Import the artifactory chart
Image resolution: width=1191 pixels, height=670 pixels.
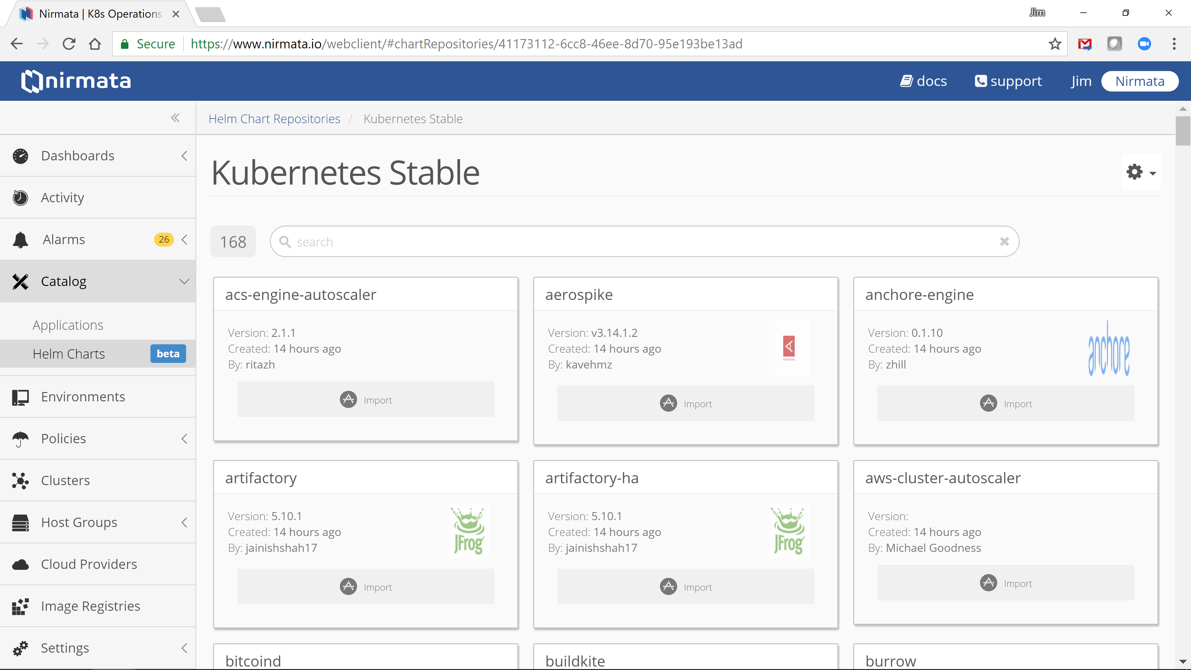(365, 587)
